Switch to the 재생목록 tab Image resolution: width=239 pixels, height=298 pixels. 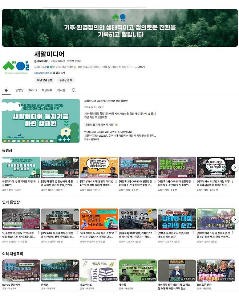tap(47, 90)
